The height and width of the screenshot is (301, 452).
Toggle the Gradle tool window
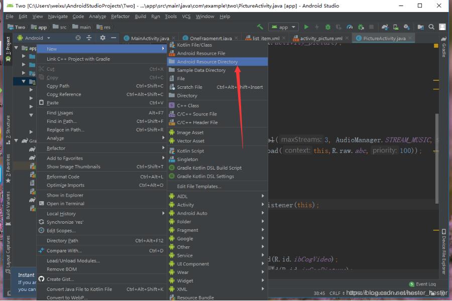click(x=443, y=47)
